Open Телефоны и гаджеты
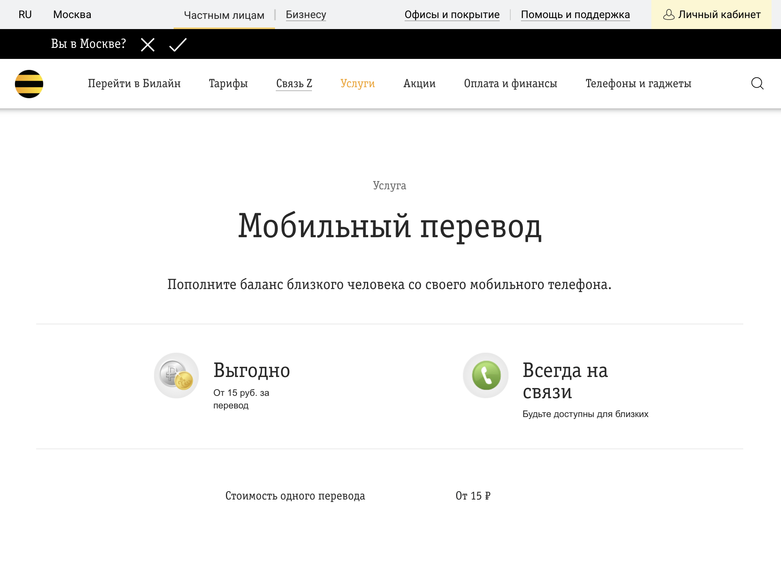 [x=638, y=83]
